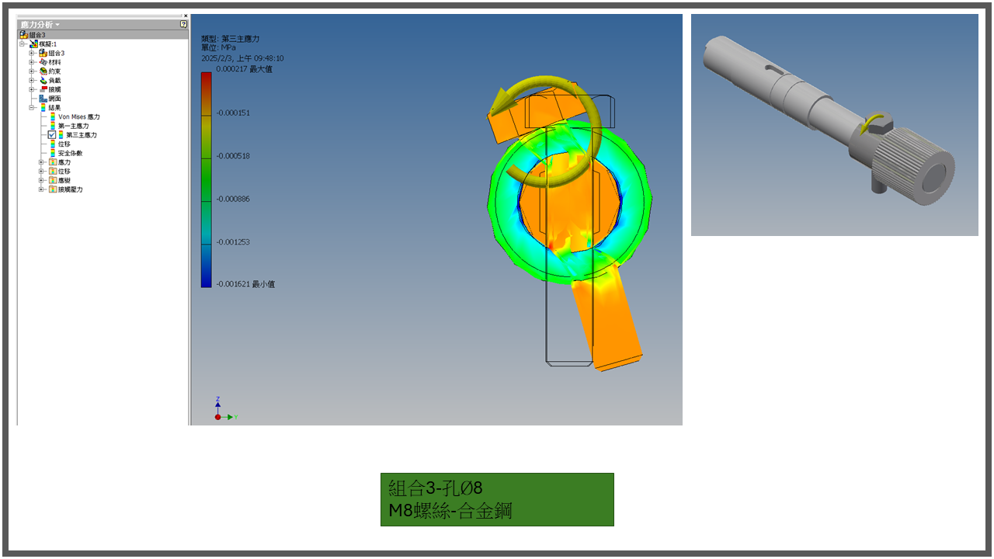Expand the 約束 constraints node

click(x=33, y=71)
